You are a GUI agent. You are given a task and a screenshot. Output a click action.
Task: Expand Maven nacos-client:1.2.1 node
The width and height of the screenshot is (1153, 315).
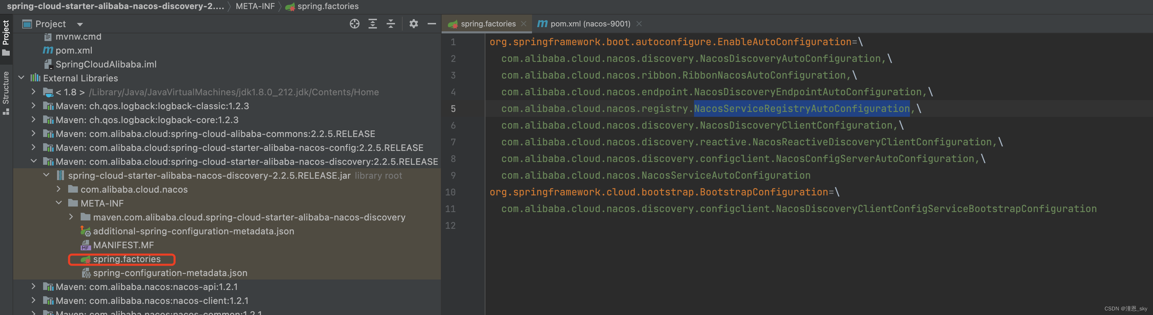(x=34, y=300)
